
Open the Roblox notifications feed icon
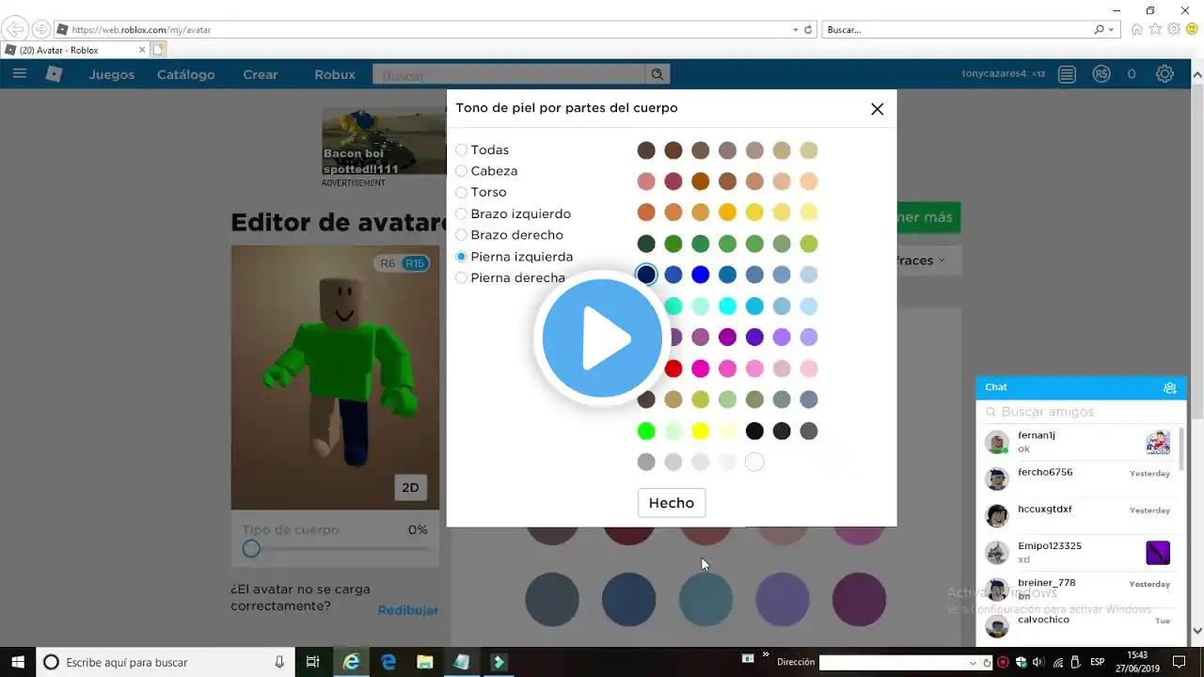1067,74
